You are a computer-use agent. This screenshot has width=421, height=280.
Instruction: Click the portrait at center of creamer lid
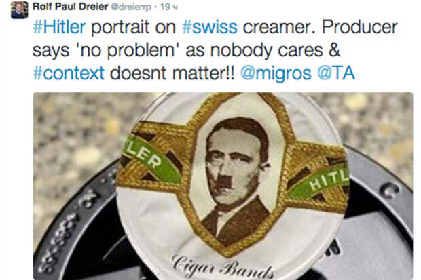coord(236,177)
